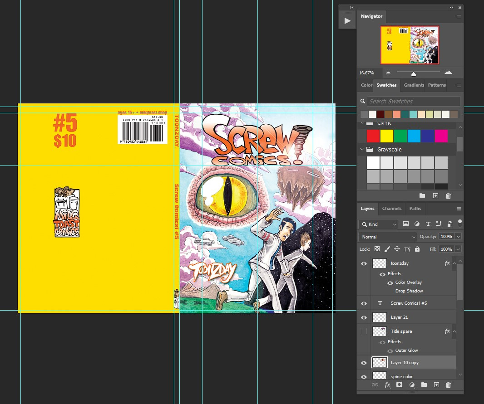Open the Swatches panel menu
Viewport: 484px width, 404px height.
(459, 85)
